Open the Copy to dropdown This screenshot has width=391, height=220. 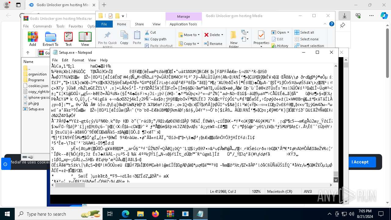(189, 44)
